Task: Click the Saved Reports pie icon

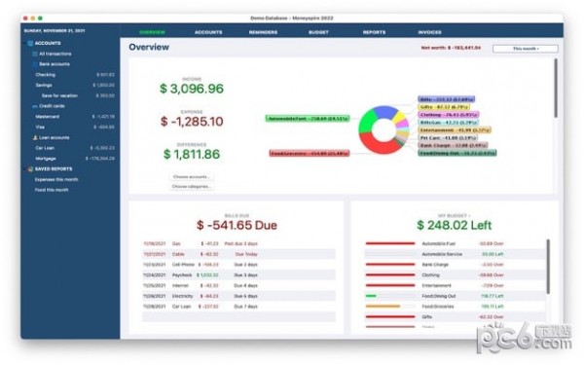Action: (30, 169)
